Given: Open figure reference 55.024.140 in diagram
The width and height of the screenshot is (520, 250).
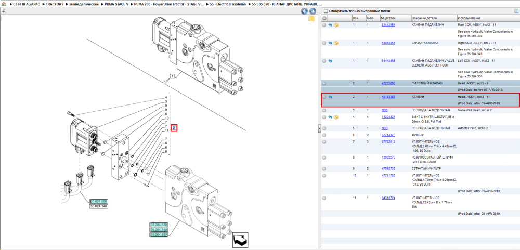Looking at the screenshot, I should click(x=99, y=206).
